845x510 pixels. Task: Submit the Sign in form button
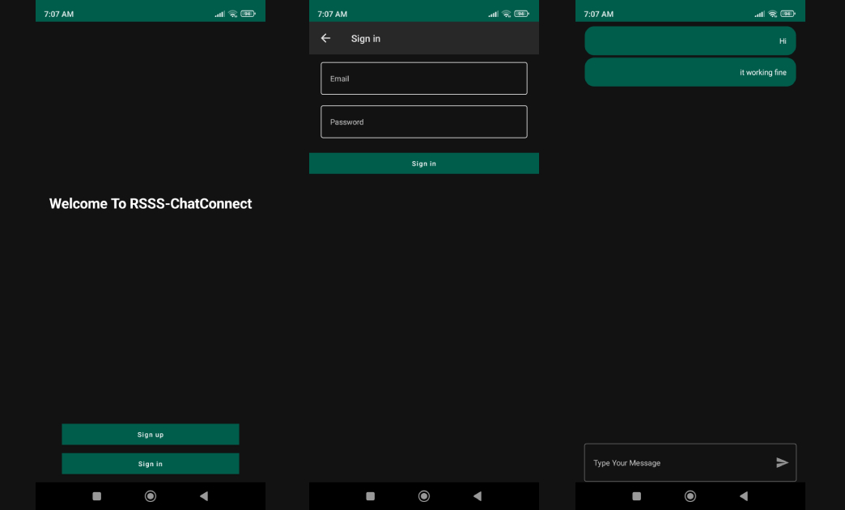423,163
